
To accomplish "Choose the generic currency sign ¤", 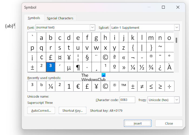I will click(60, 57).
